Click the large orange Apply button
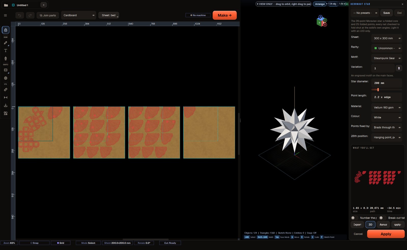 click(x=386, y=234)
